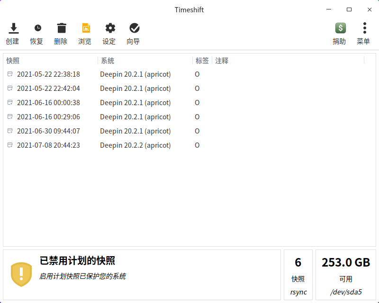This screenshot has width=379, height=303.
Task: Minimize the Timeshift window
Action: pyautogui.click(x=329, y=9)
